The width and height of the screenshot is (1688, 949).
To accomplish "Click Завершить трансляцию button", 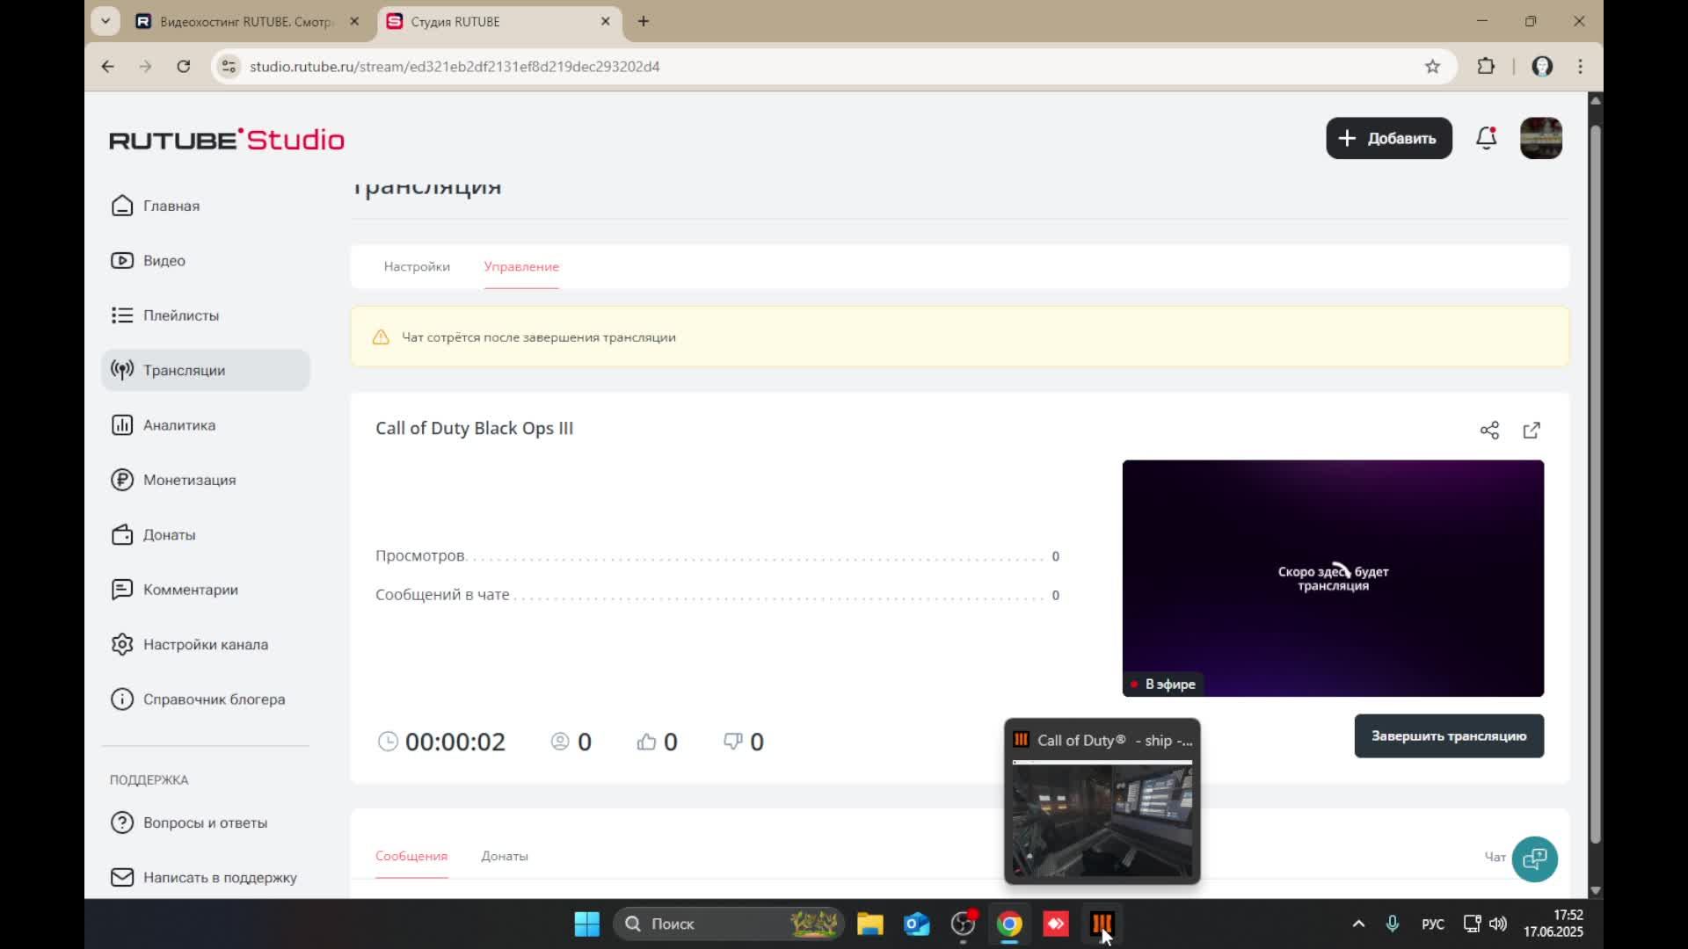I will click(1449, 736).
